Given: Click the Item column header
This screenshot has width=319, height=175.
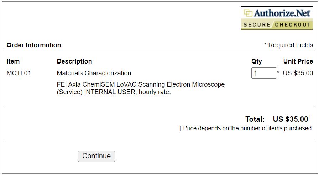Looking at the screenshot, I should [13, 61].
